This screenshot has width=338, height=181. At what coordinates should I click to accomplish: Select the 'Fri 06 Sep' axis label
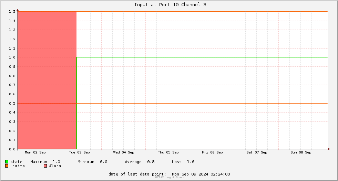(212, 152)
